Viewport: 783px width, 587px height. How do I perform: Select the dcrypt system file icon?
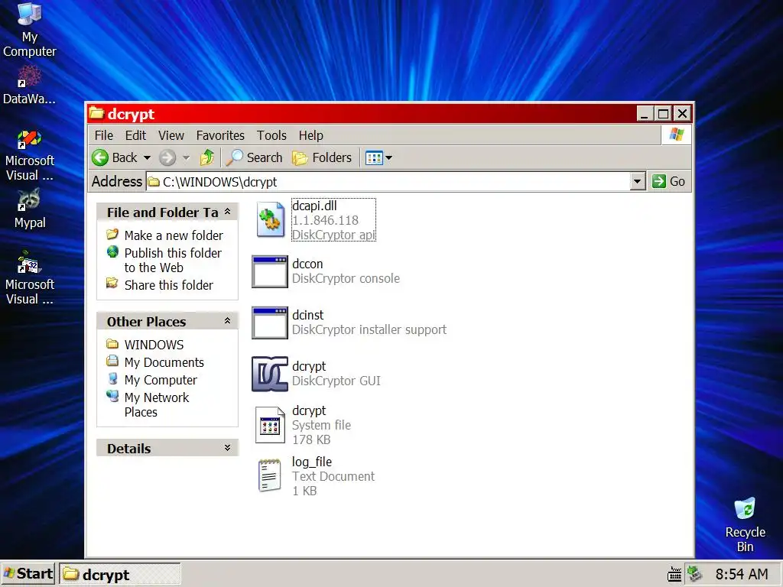pos(270,425)
